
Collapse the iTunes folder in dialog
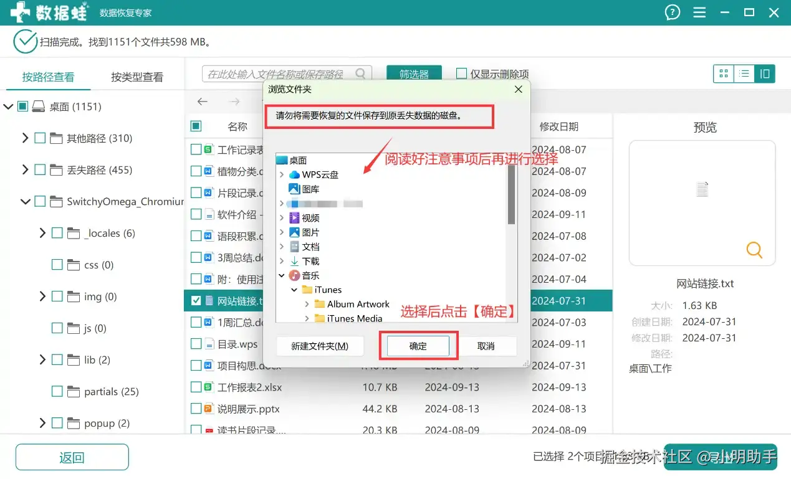(294, 290)
